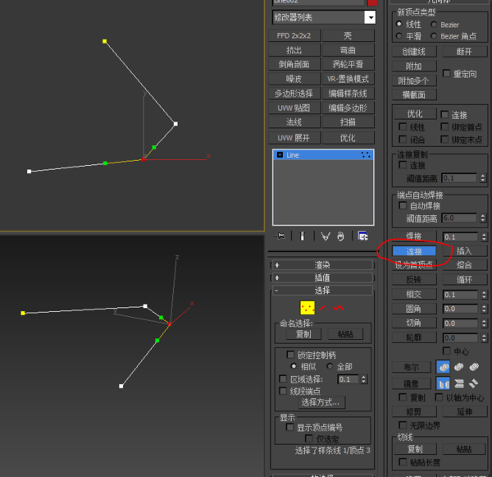The height and width of the screenshot is (477, 492).
Task: Click 连接 button next to 插入
Action: click(x=414, y=251)
